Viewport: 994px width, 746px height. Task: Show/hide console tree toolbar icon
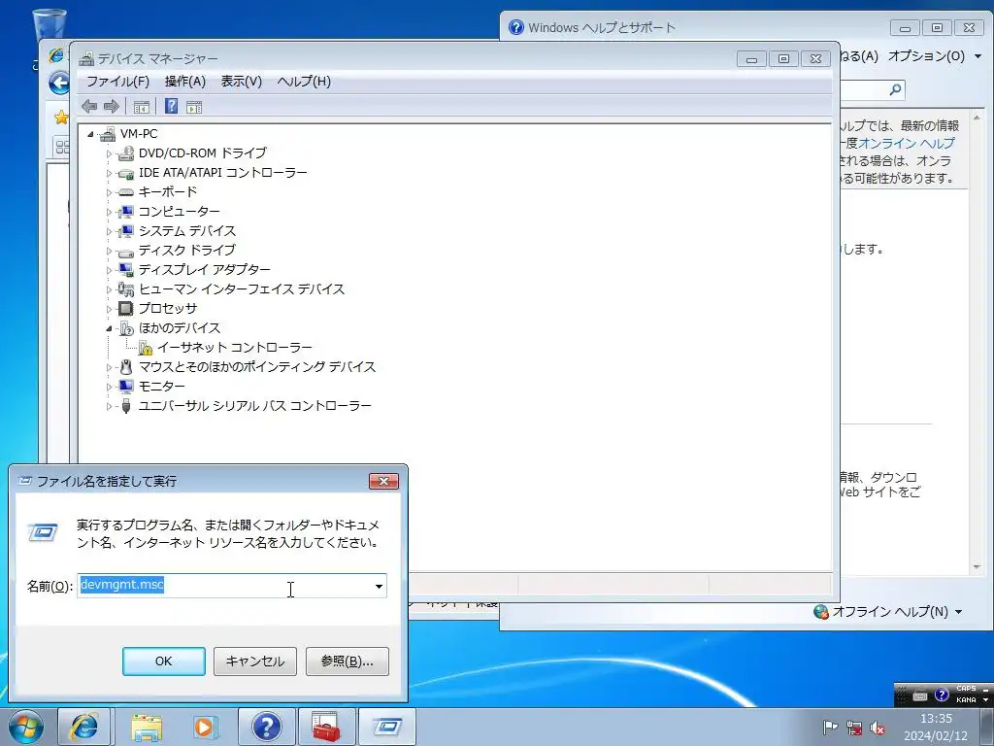142,107
